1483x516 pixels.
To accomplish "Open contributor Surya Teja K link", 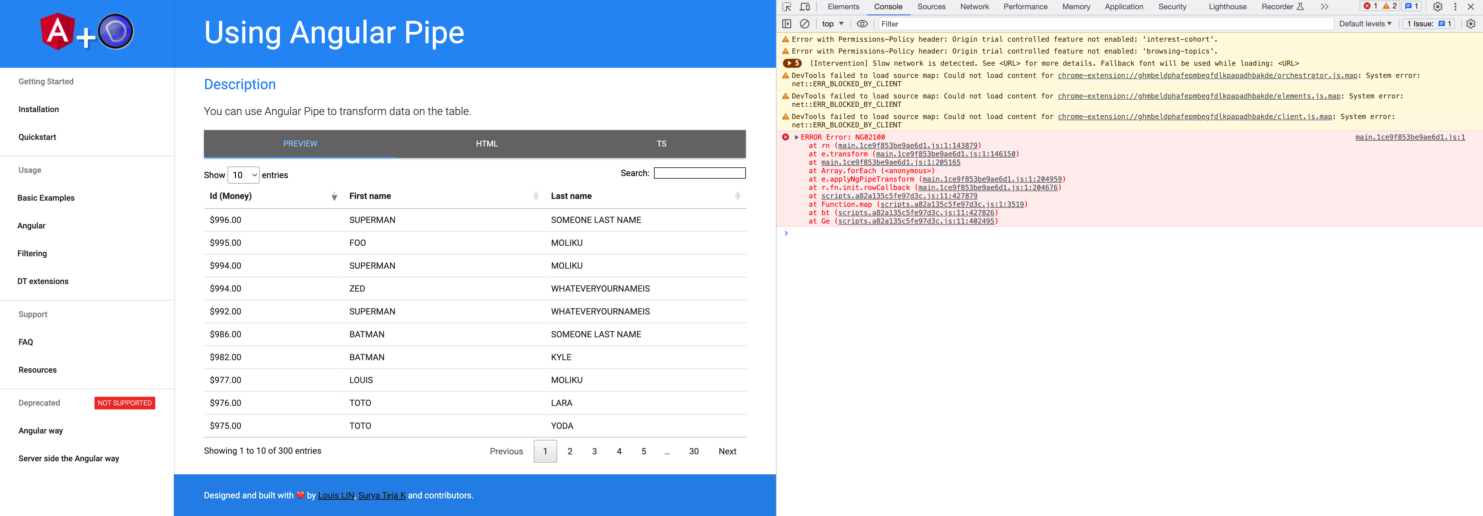I will coord(382,495).
